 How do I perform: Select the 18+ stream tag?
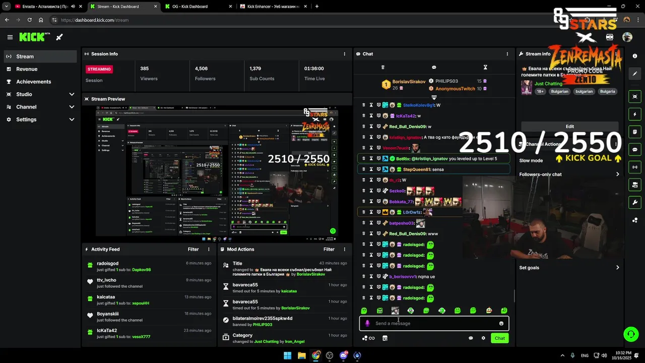540,92
